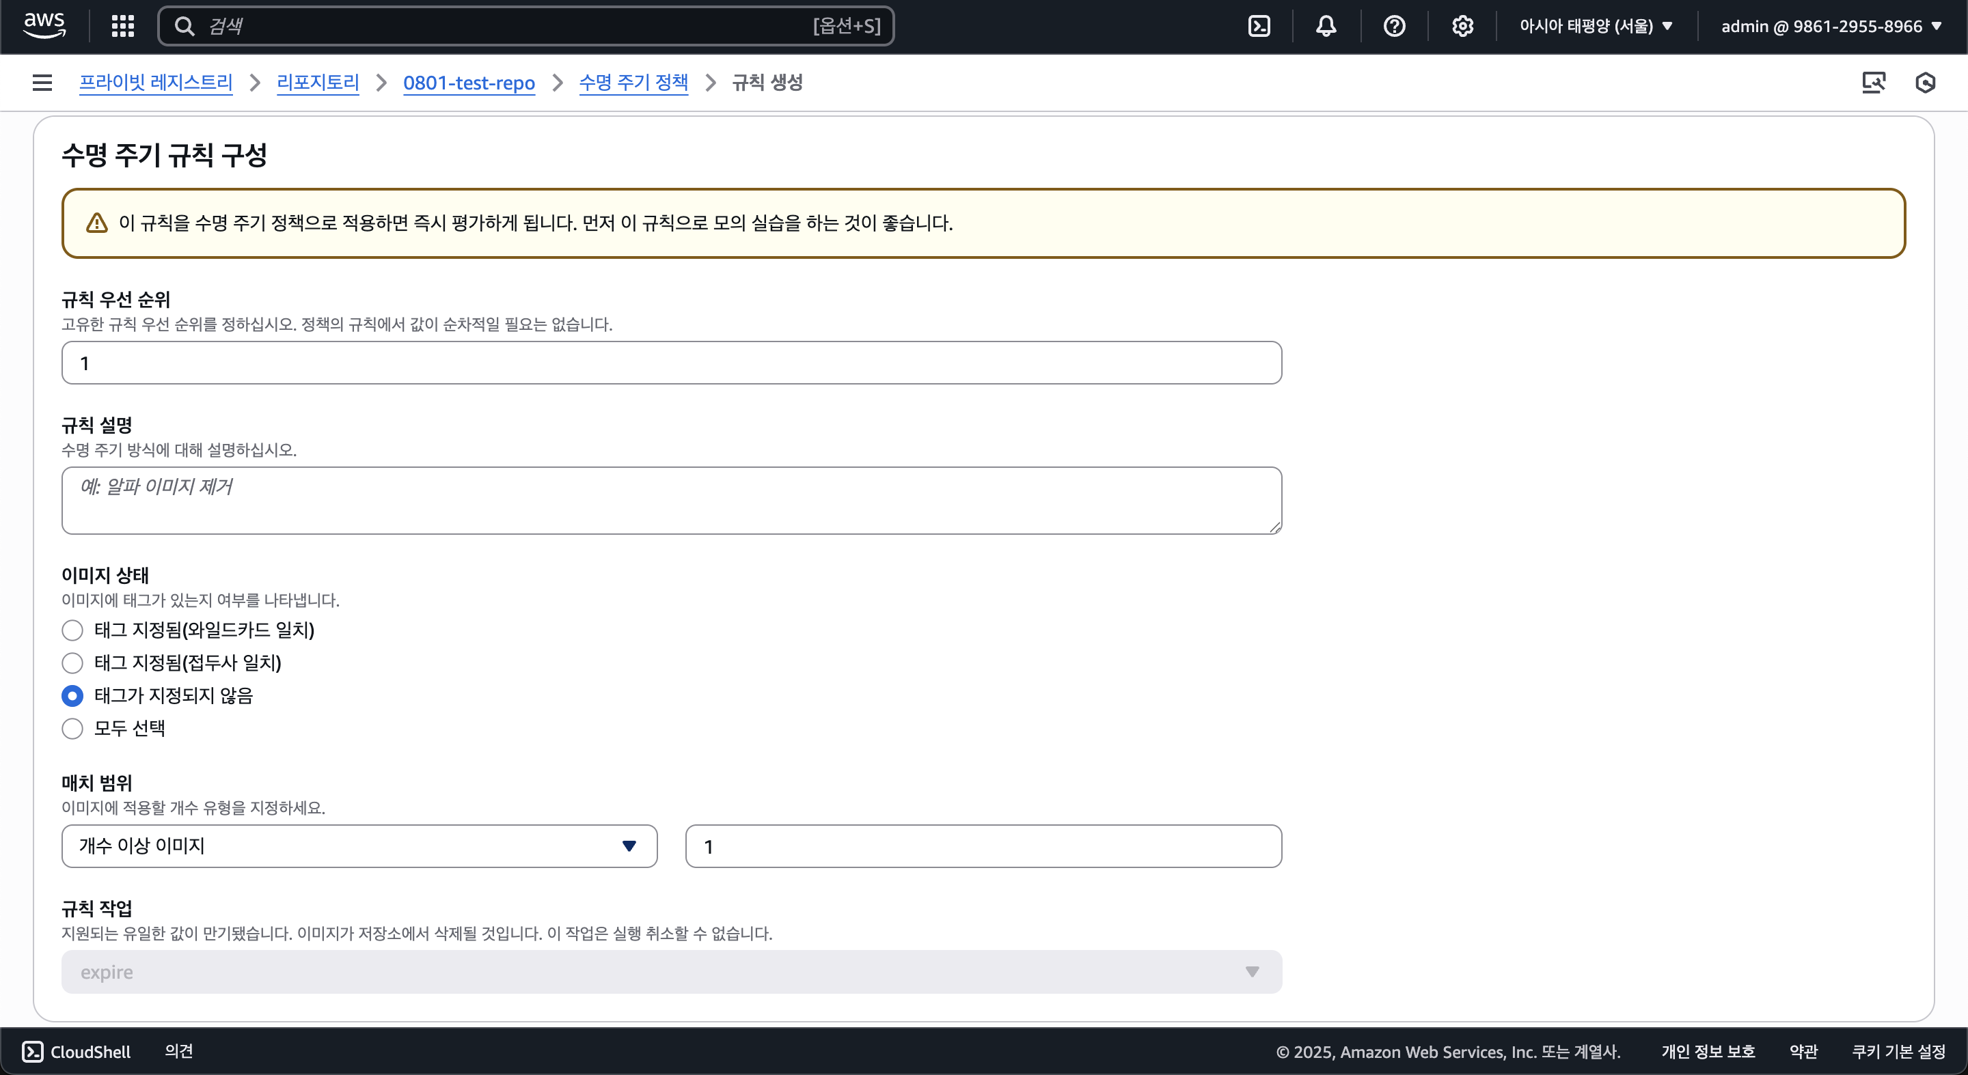Image resolution: width=1968 pixels, height=1075 pixels.
Task: Open the settings gear icon
Action: coord(1462,26)
